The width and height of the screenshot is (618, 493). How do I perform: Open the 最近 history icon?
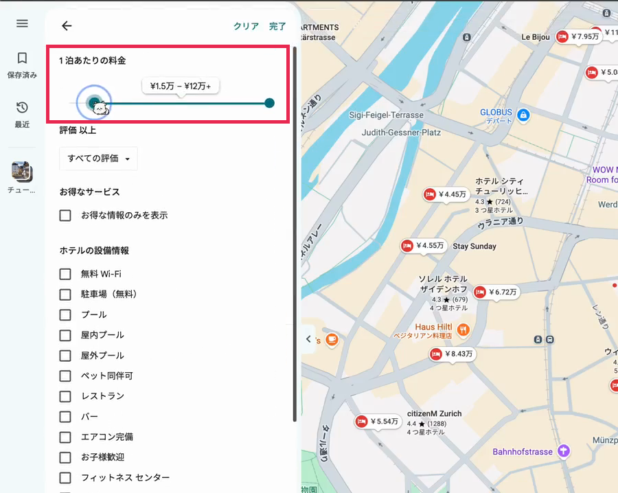[x=22, y=108]
